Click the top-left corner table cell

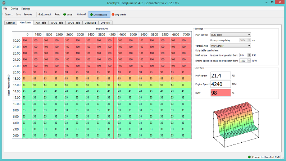point(17,34)
